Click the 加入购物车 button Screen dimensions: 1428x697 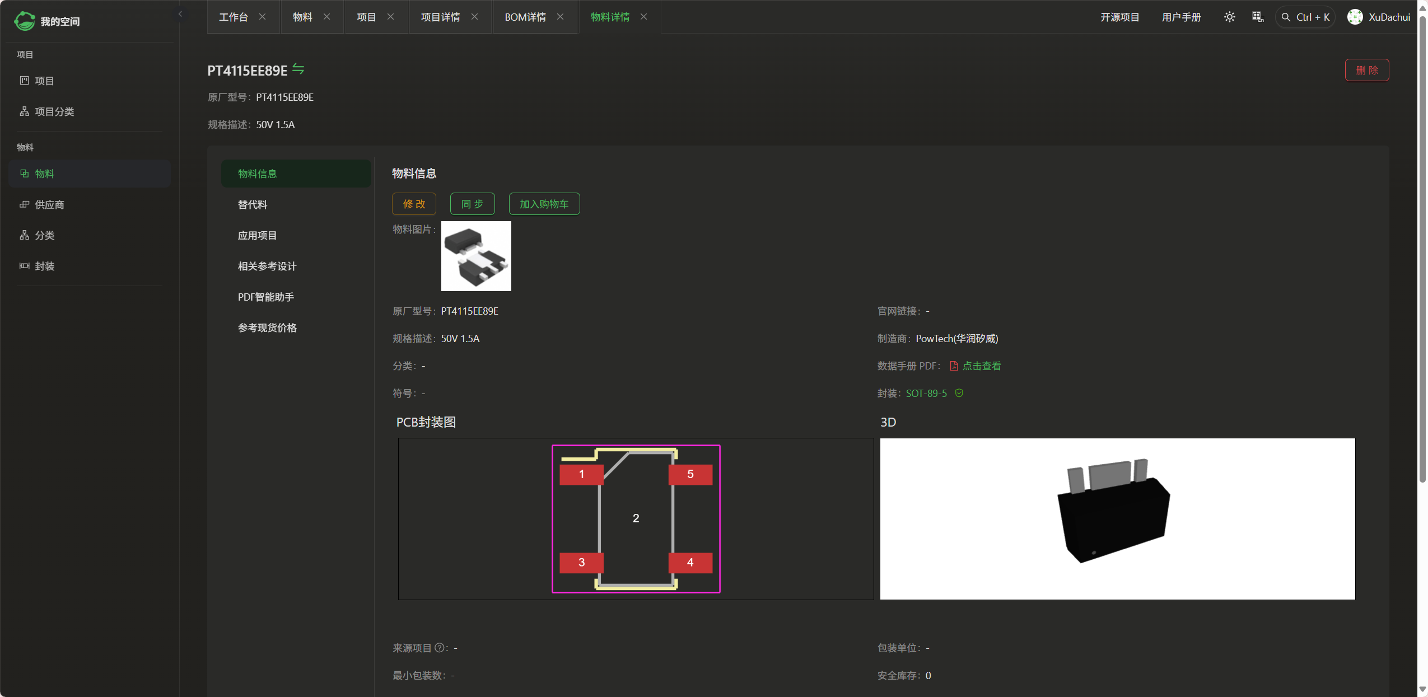tap(544, 204)
